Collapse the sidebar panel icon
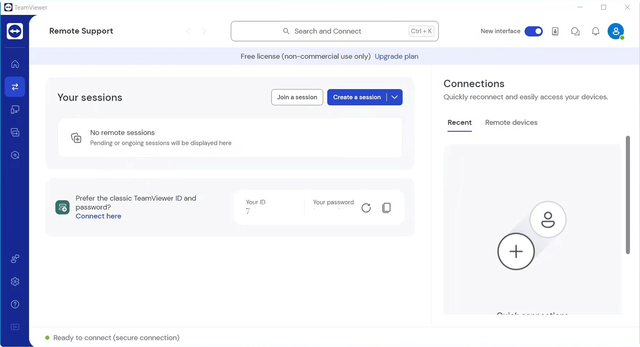The height and width of the screenshot is (347, 640). coord(15,327)
